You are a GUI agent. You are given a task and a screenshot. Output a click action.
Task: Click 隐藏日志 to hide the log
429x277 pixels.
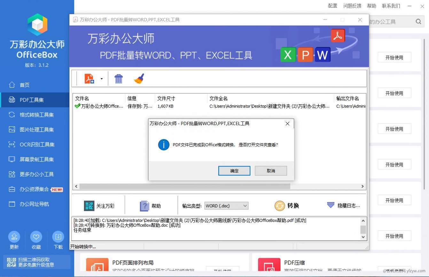(x=343, y=206)
